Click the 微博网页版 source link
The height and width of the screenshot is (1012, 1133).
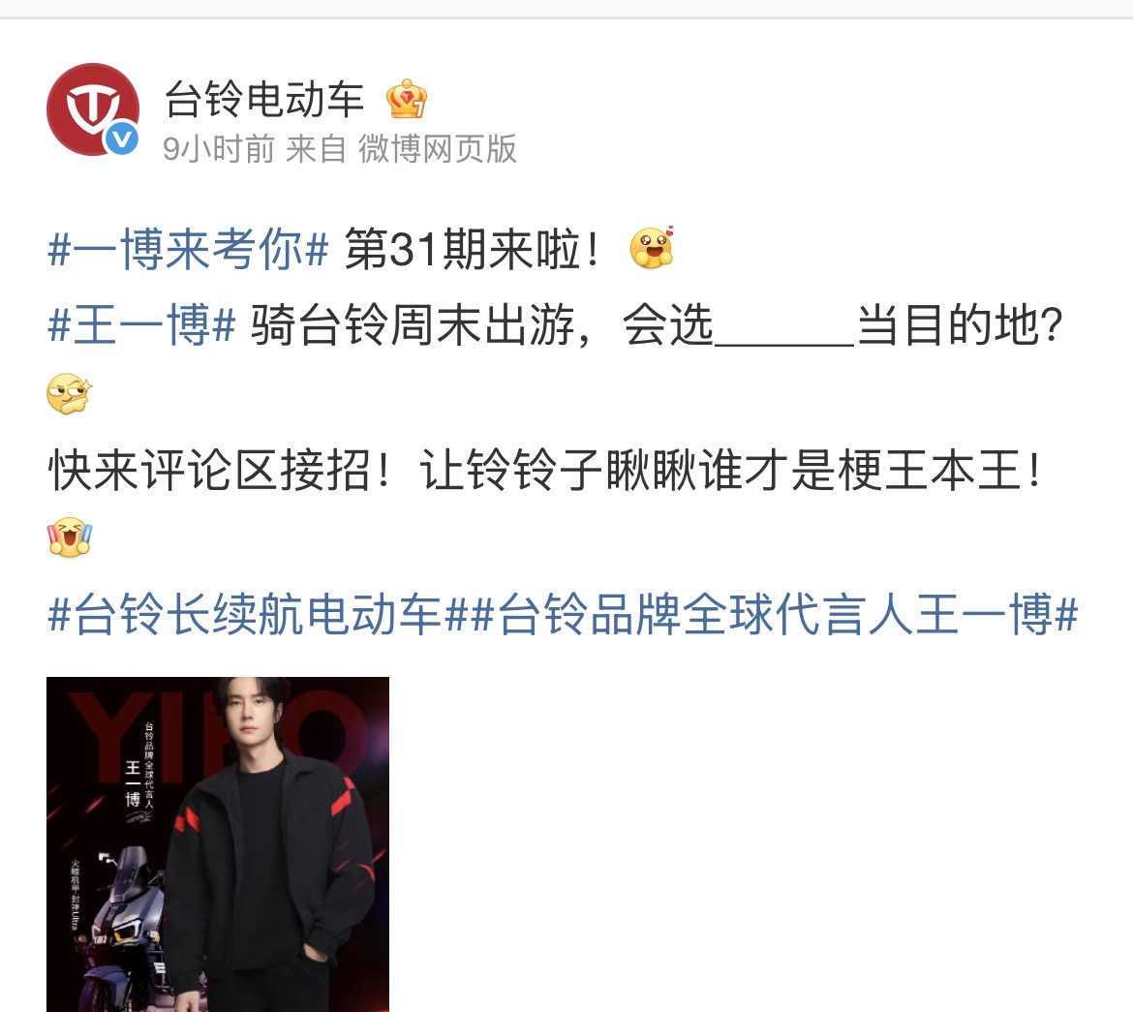click(x=437, y=149)
